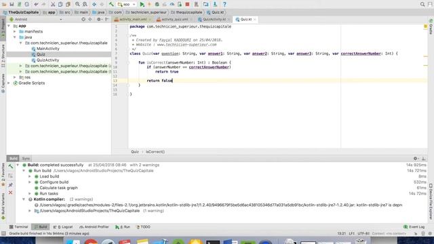This screenshot has width=434, height=244.
Task: Collapse the app module tree node
Action: click(x=9, y=26)
